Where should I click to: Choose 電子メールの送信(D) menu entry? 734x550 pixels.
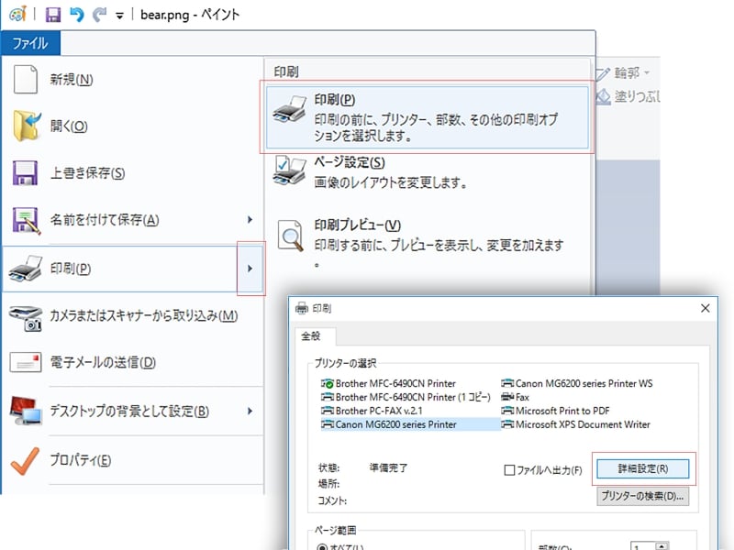103,362
